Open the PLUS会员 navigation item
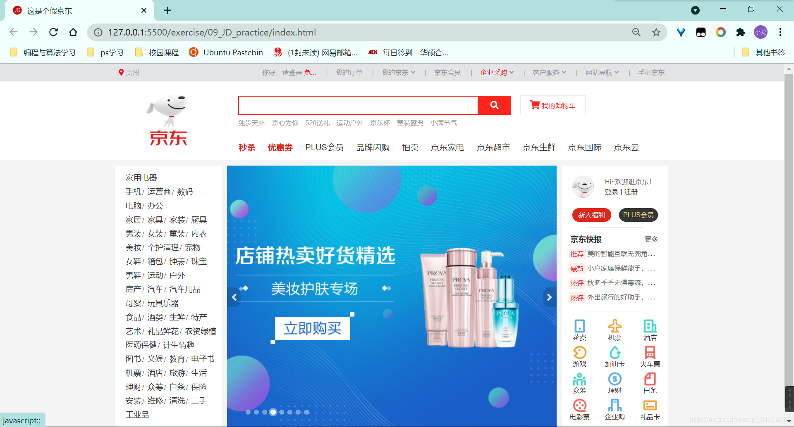The width and height of the screenshot is (794, 427). pos(324,147)
